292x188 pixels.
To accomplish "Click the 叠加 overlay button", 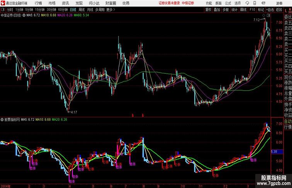I will (x=217, y=10).
